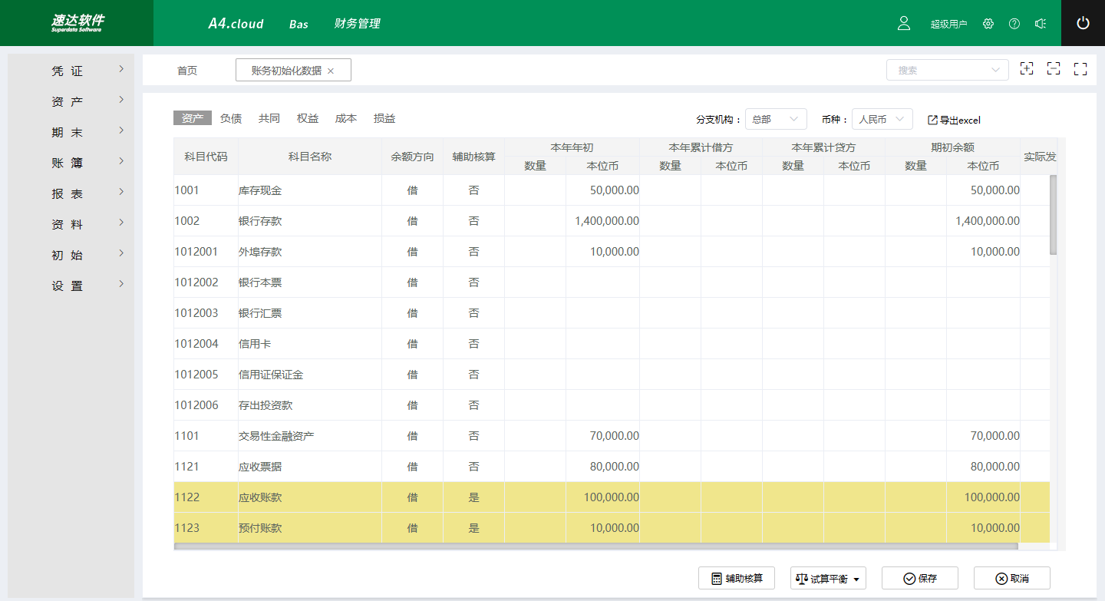Click the minus bracket icon
This screenshot has height=601, width=1105.
click(x=1054, y=69)
